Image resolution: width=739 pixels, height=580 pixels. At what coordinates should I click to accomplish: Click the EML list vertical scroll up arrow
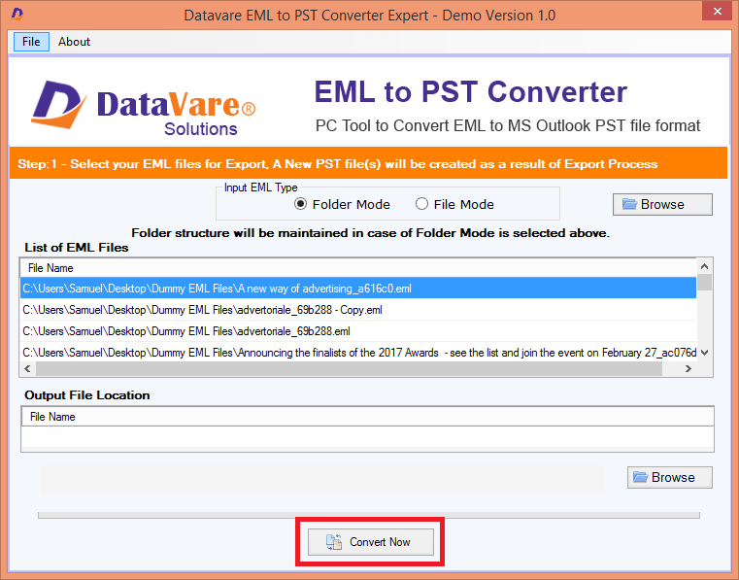(x=705, y=266)
